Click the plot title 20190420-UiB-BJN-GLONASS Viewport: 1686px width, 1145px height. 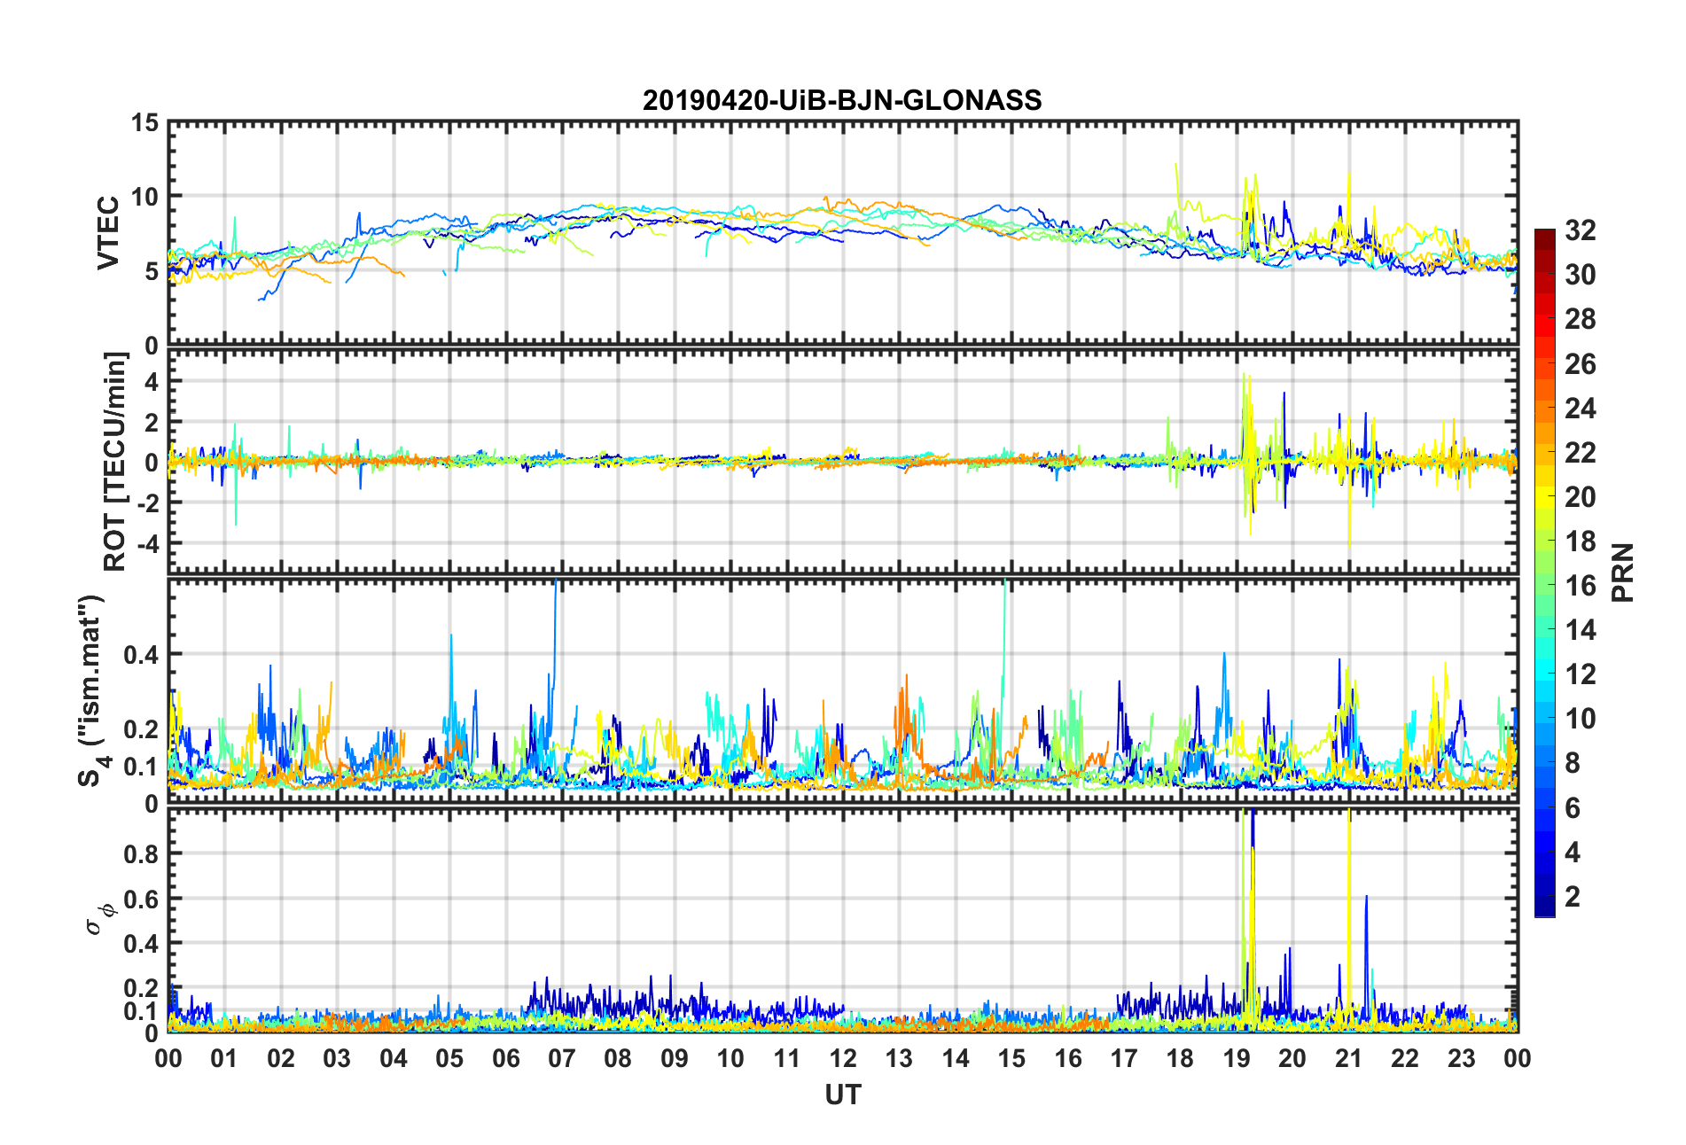(842, 100)
